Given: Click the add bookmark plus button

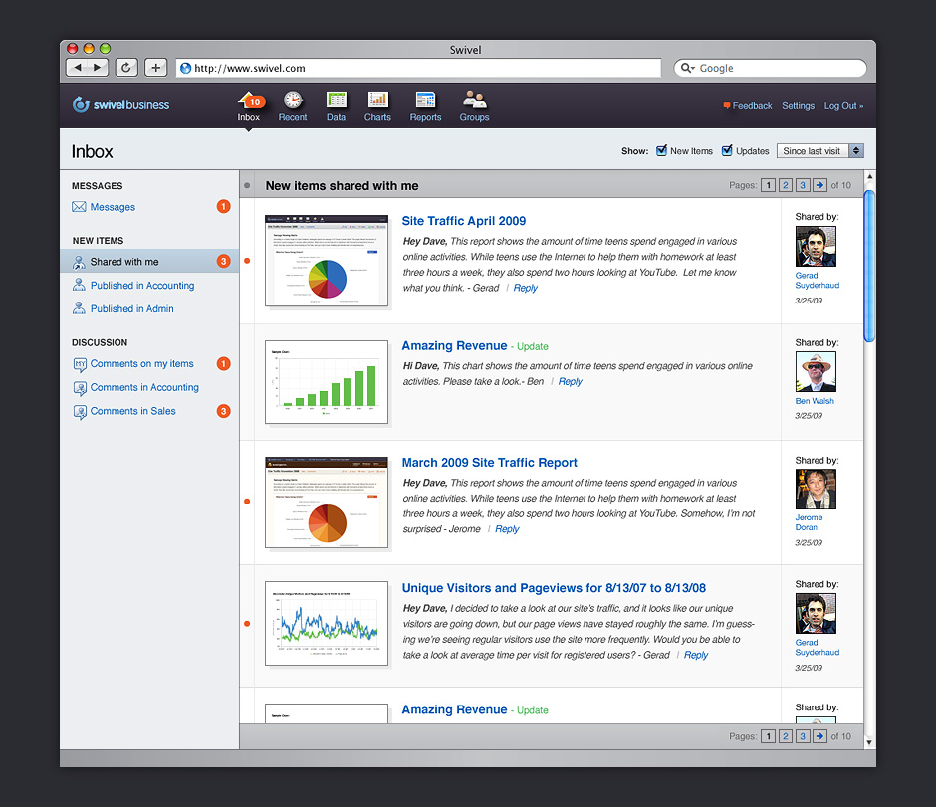Looking at the screenshot, I should click(x=155, y=68).
